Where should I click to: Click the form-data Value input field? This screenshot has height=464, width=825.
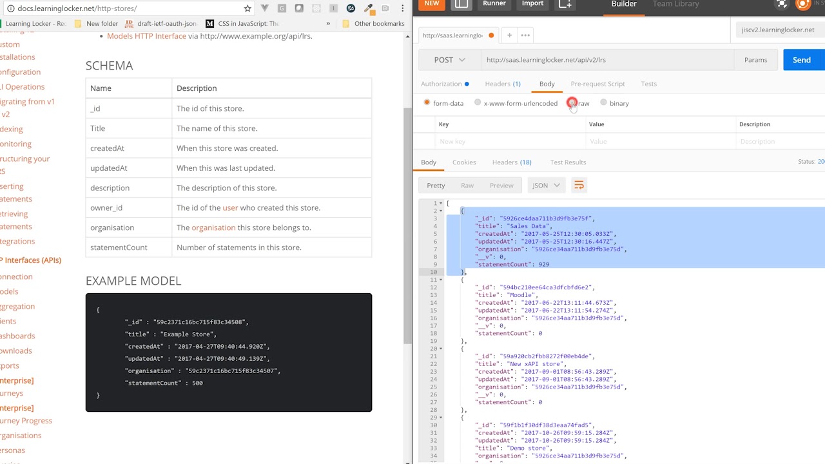(660, 141)
